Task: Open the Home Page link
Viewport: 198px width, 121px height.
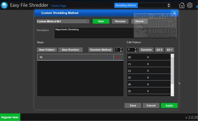Action: (59, 6)
